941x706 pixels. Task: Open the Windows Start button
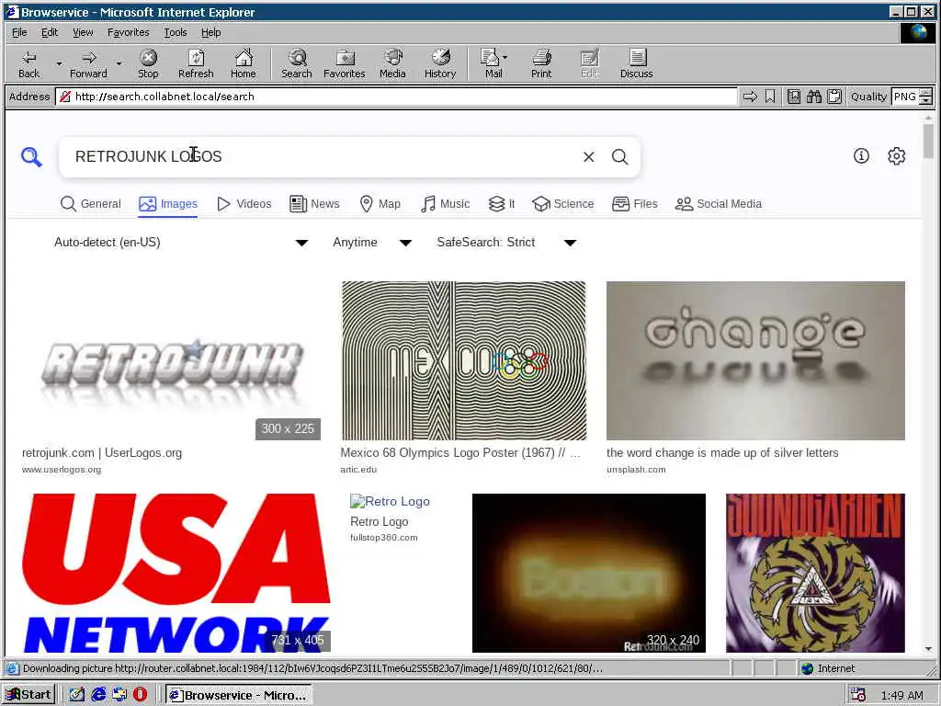[x=29, y=695]
